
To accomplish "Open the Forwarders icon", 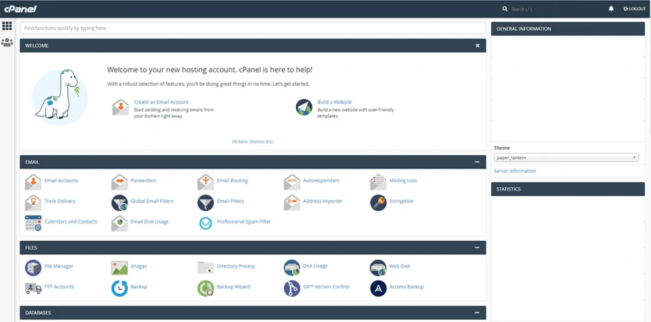I will pyautogui.click(x=120, y=182).
